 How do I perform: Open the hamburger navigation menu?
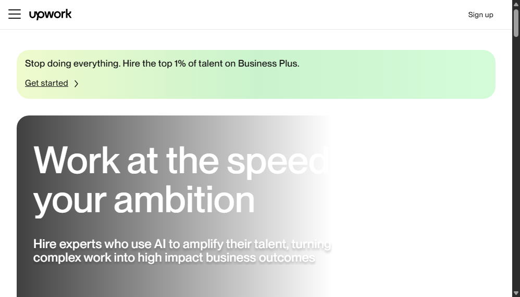coord(15,14)
